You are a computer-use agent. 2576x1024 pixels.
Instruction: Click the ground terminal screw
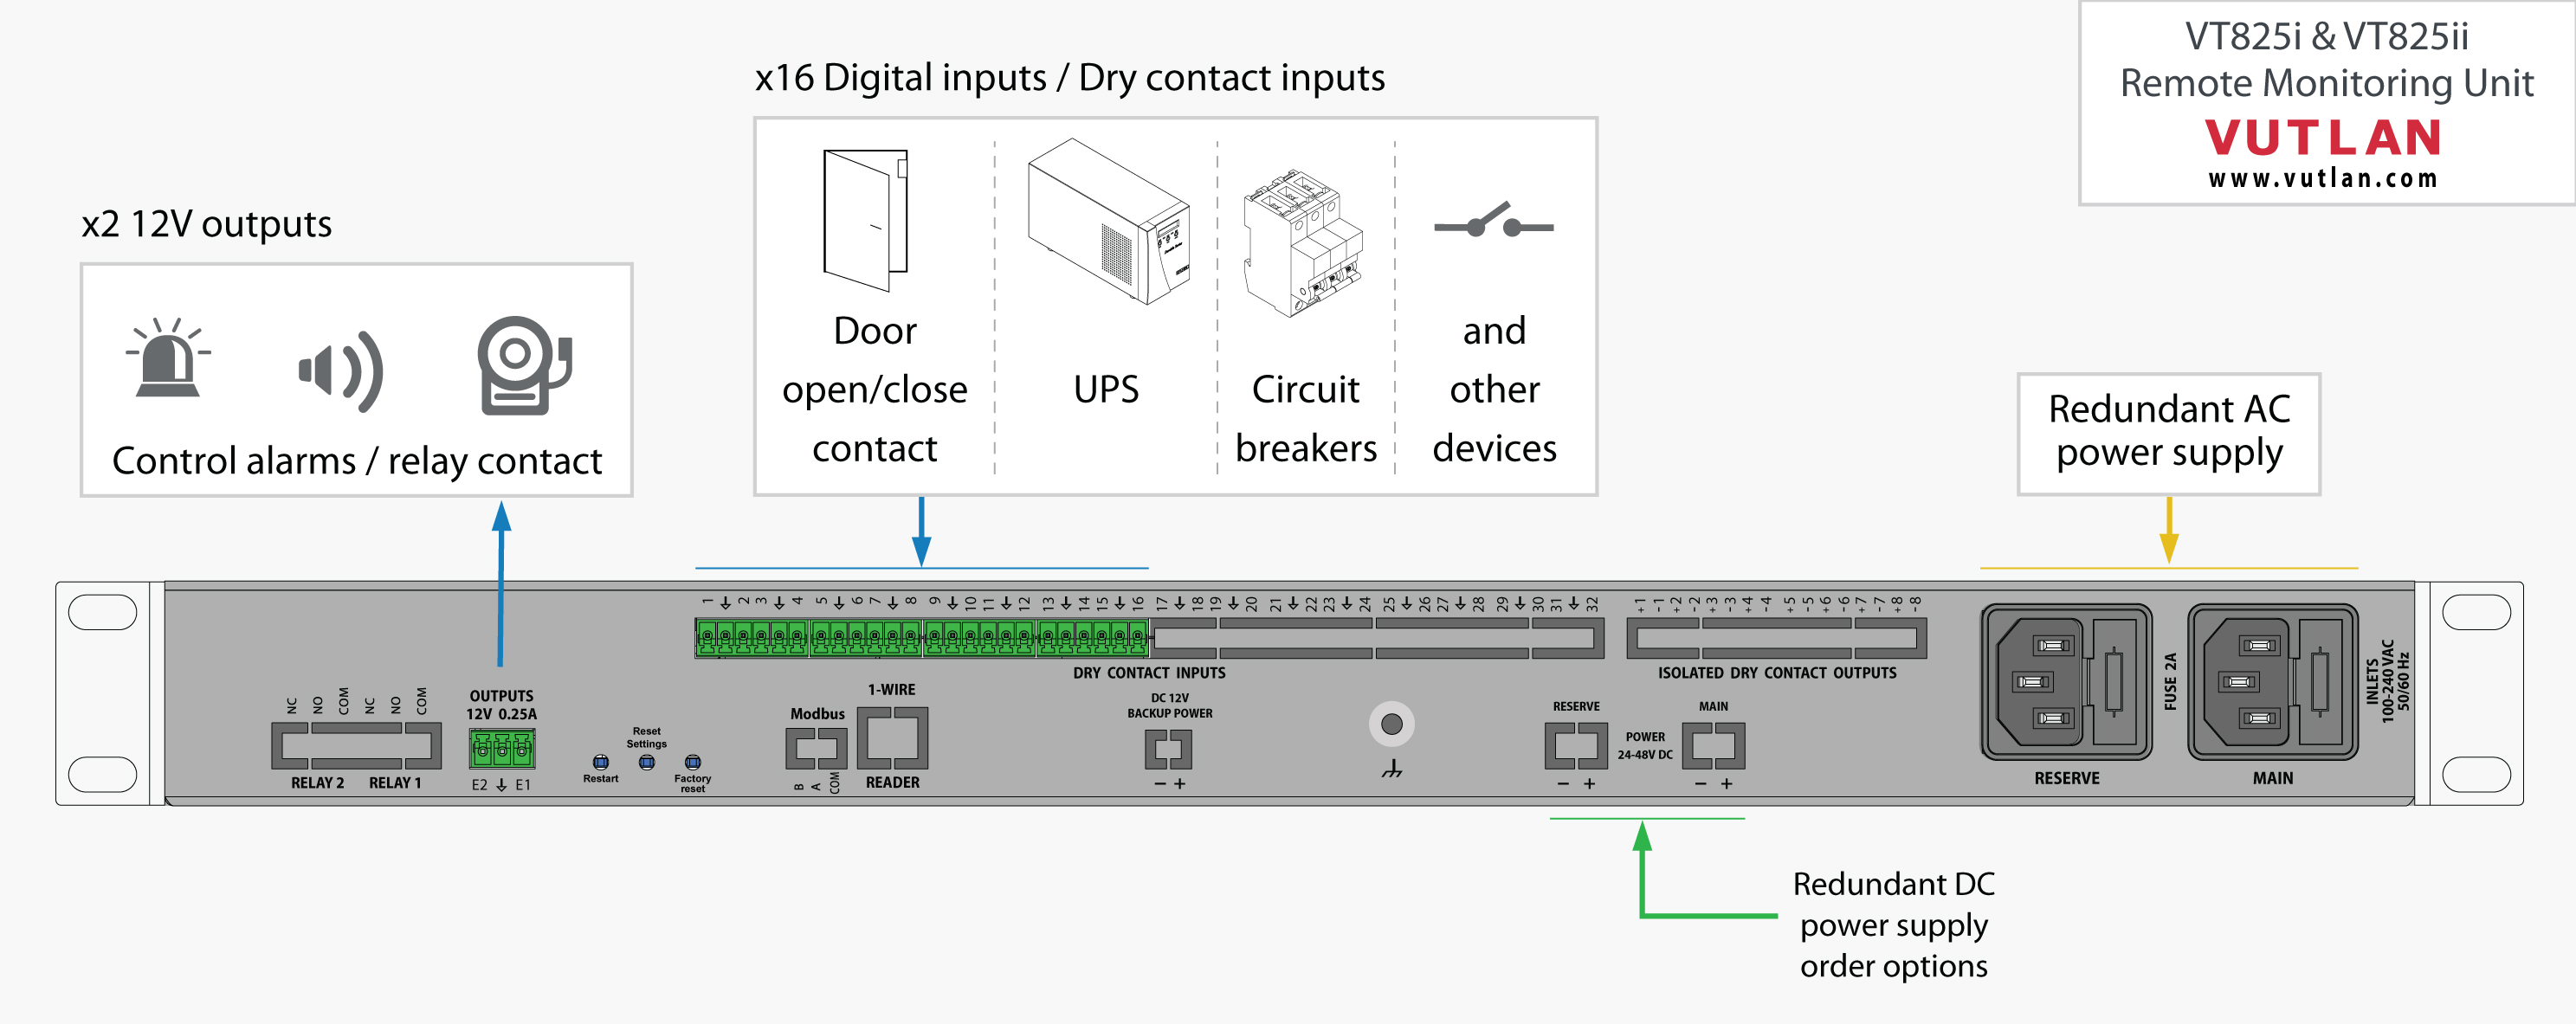coord(1391,724)
